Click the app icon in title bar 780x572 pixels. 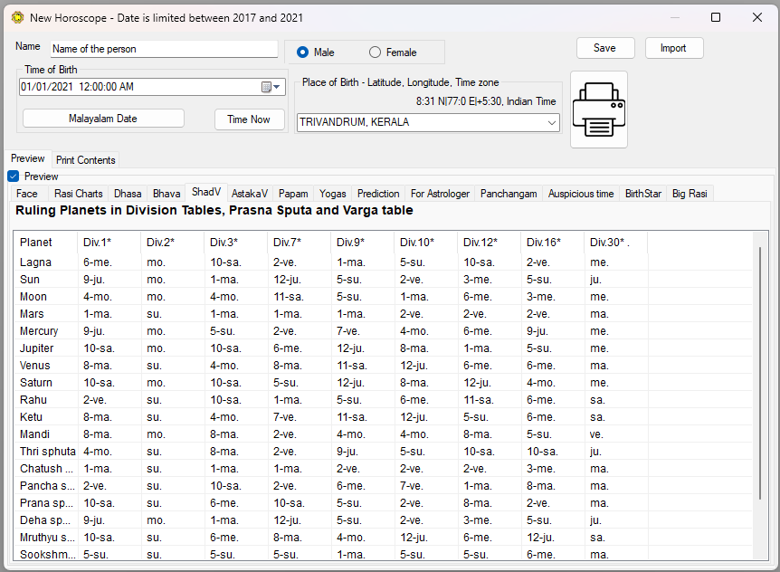click(x=15, y=17)
